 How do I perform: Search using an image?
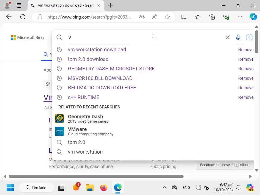click(249, 38)
